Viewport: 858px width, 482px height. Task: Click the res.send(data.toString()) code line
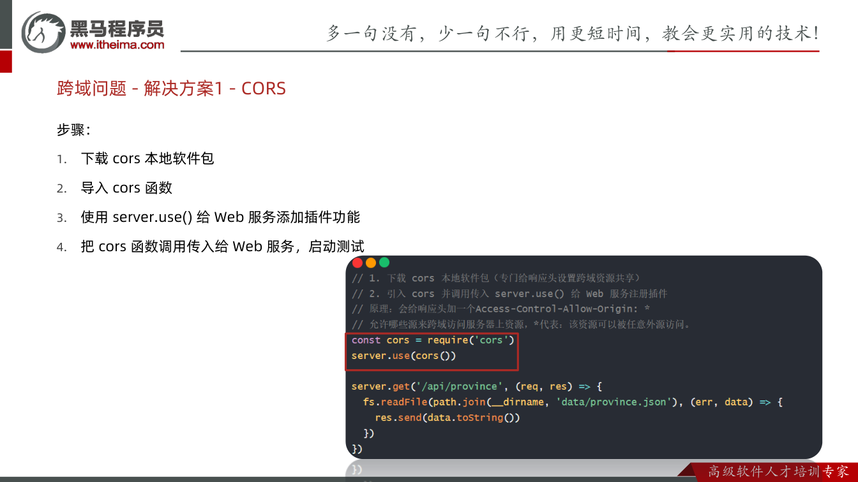click(x=448, y=418)
